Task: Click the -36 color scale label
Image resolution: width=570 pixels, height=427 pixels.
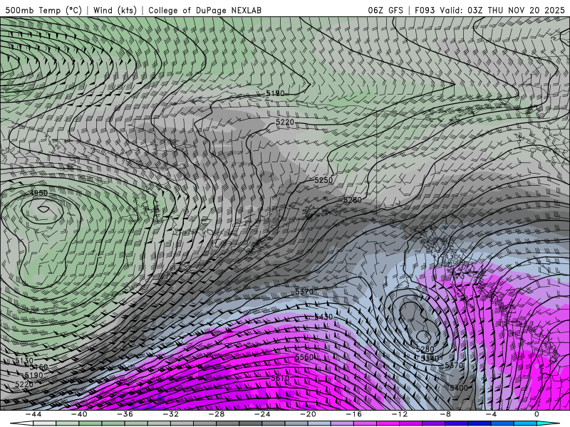Action: click(125, 414)
